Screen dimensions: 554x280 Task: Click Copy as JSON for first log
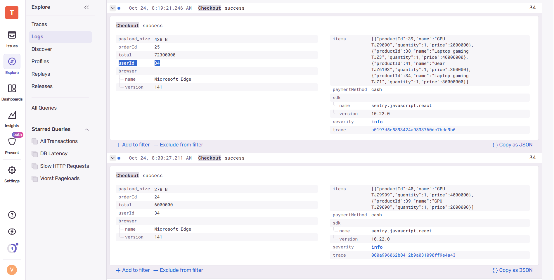tap(512, 145)
